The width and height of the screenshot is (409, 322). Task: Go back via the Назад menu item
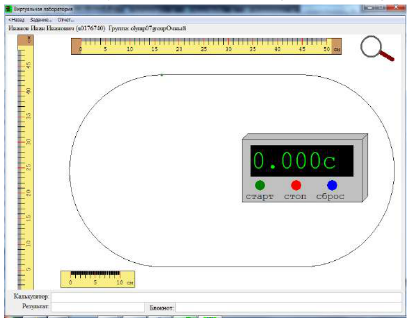tap(17, 20)
